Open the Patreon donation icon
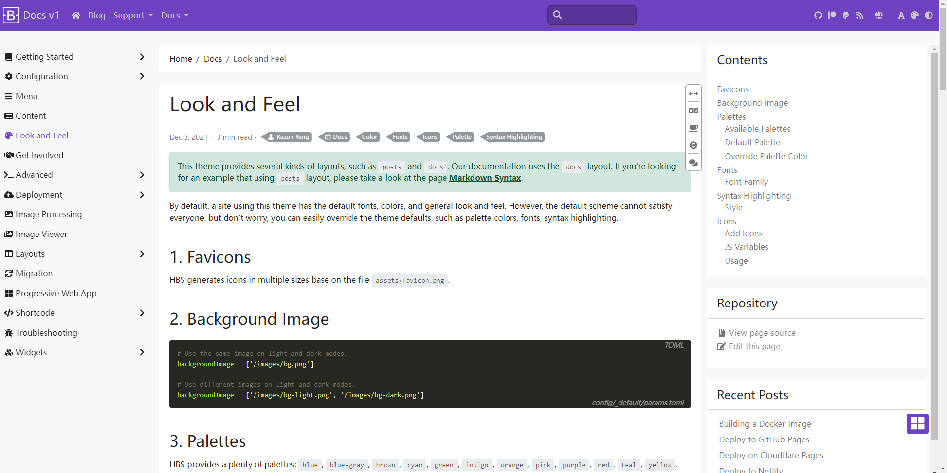The width and height of the screenshot is (947, 473). (x=832, y=15)
